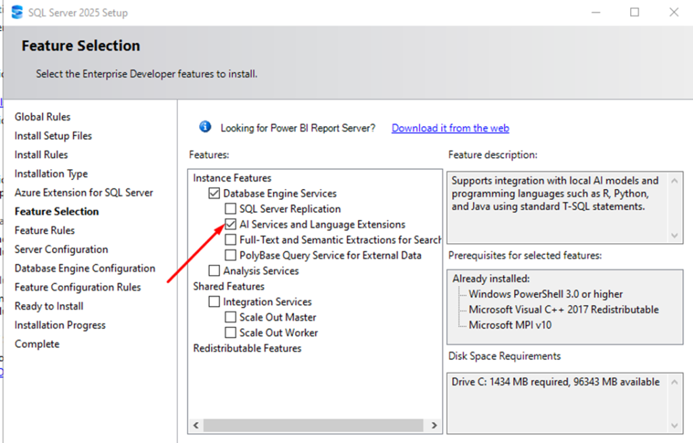Open the Database Engine Configuration step
693x443 pixels.
[84, 268]
